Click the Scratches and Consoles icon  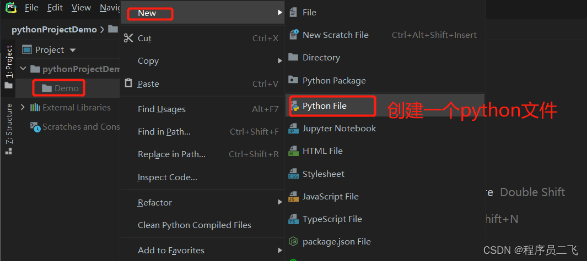pos(36,127)
